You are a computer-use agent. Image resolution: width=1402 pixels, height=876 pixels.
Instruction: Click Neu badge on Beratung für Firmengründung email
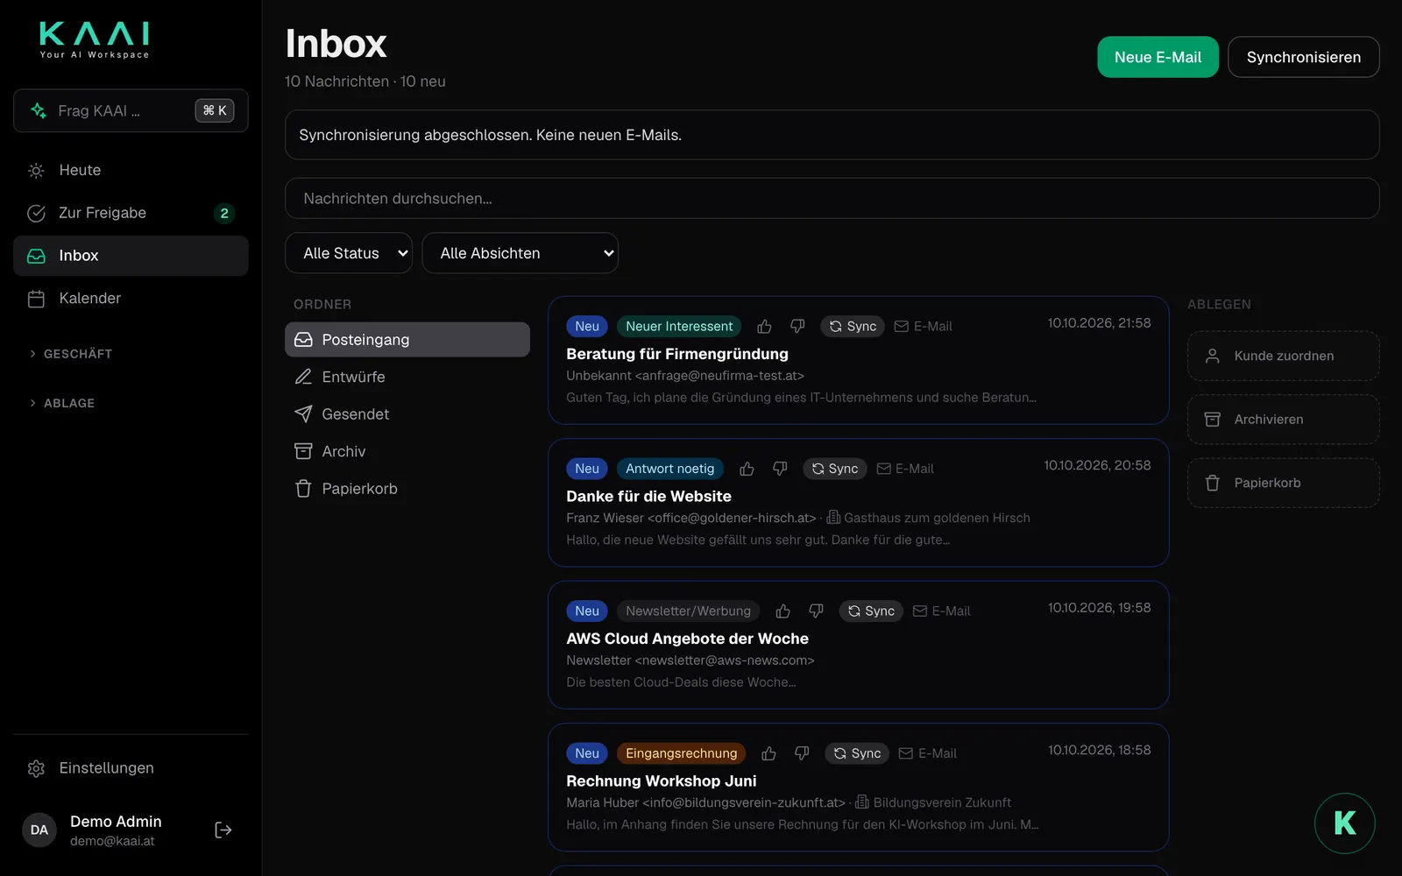pos(587,326)
